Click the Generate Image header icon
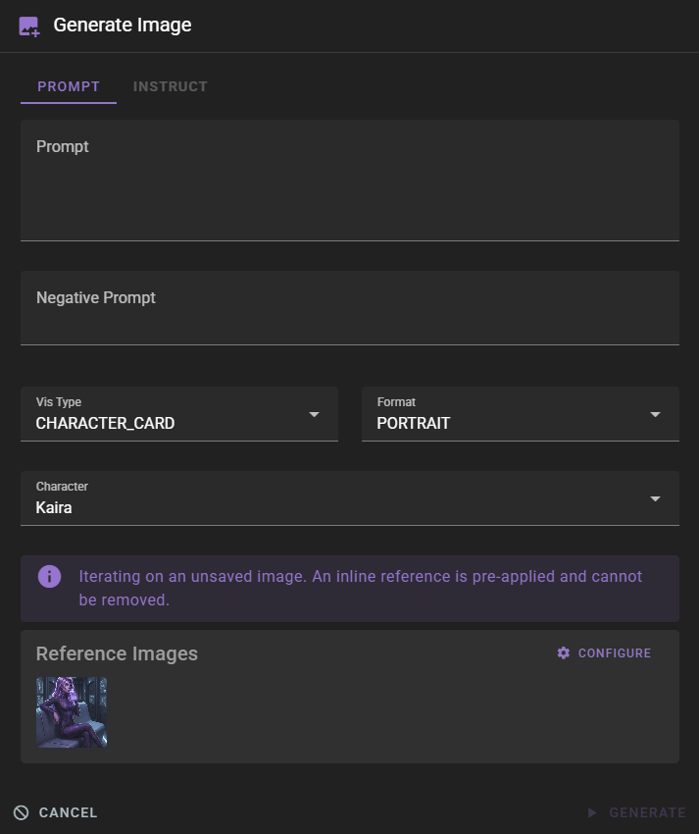 click(x=28, y=26)
